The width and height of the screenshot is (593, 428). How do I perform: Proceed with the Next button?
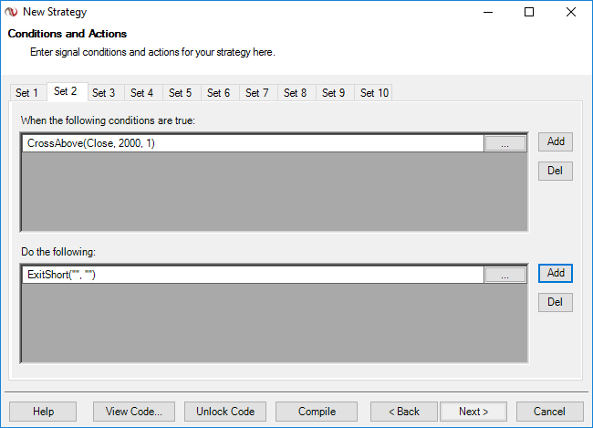click(x=473, y=412)
